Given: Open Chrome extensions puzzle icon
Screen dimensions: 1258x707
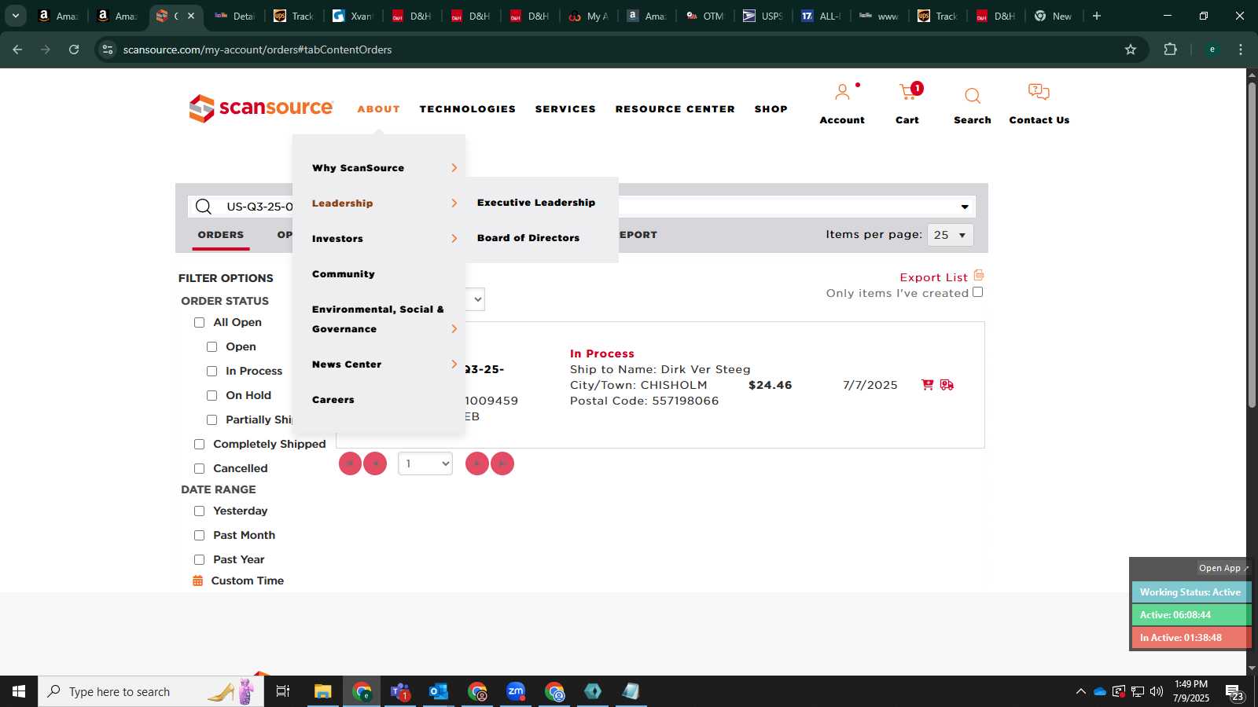Looking at the screenshot, I should (1170, 49).
